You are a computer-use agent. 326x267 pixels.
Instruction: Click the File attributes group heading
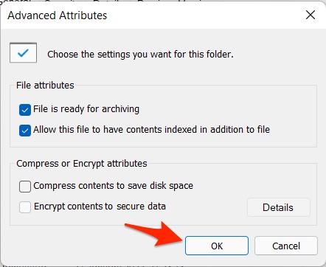45,86
